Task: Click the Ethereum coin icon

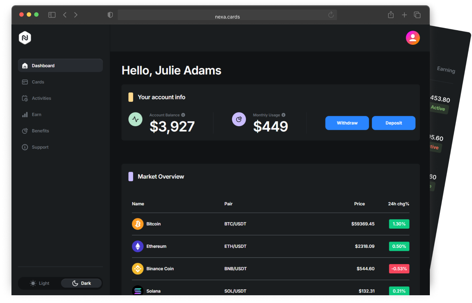Action: 138,246
